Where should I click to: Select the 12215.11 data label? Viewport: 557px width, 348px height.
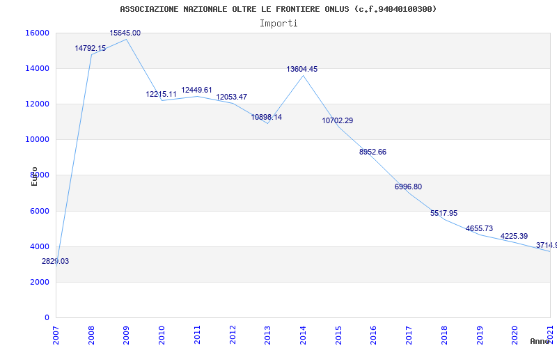(x=161, y=95)
